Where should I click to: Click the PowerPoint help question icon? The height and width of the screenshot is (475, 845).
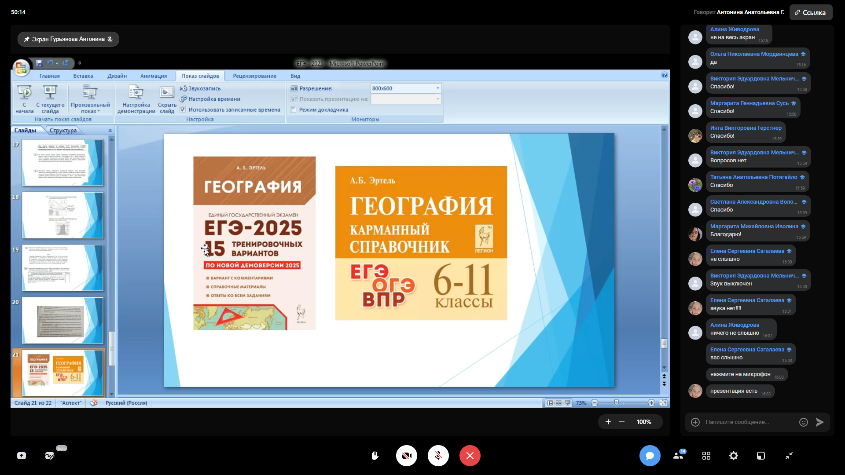point(665,75)
